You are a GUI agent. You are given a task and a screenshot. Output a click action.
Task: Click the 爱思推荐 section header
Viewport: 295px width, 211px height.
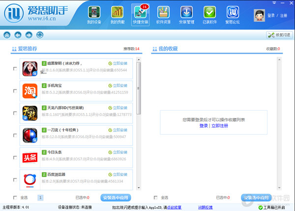click(28, 49)
